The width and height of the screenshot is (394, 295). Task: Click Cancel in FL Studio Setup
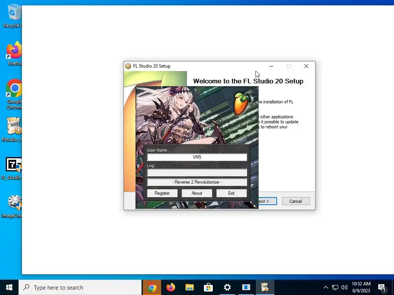pyautogui.click(x=296, y=201)
